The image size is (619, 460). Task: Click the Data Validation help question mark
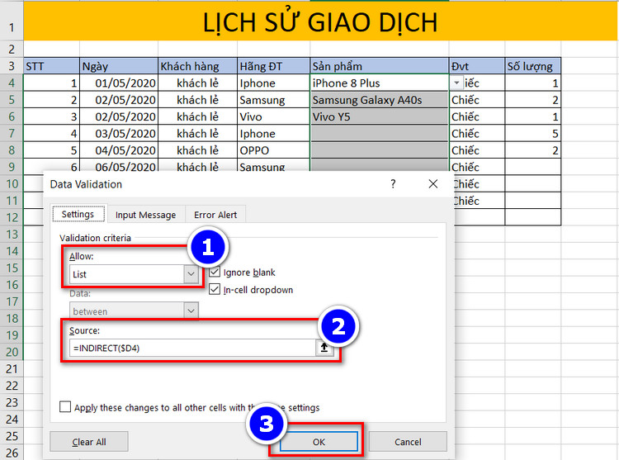tap(393, 183)
